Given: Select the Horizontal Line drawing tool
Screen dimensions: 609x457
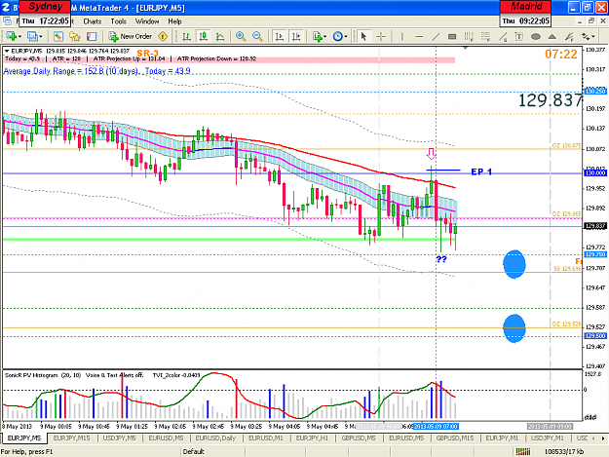Looking at the screenshot, I should [x=419, y=36].
